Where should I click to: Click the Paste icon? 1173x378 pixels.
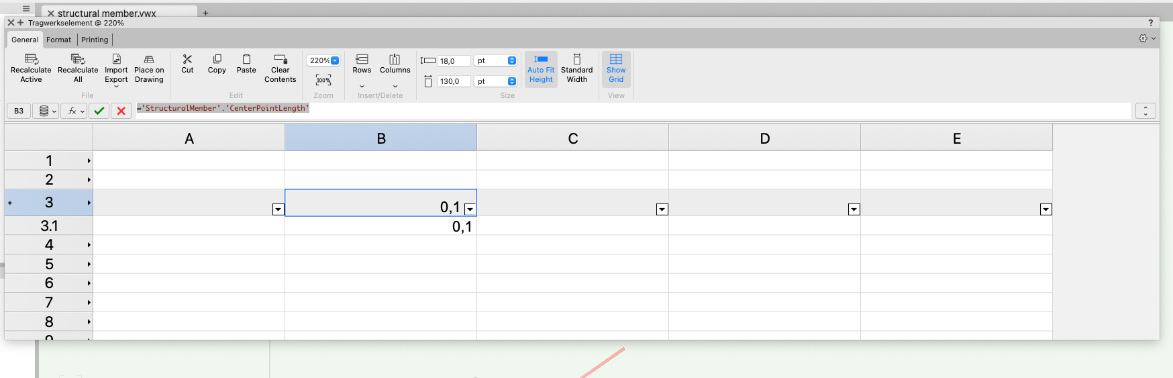click(x=246, y=60)
